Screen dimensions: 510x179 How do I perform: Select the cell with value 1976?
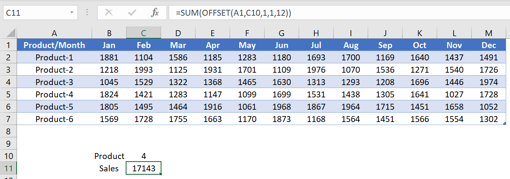pyautogui.click(x=316, y=70)
